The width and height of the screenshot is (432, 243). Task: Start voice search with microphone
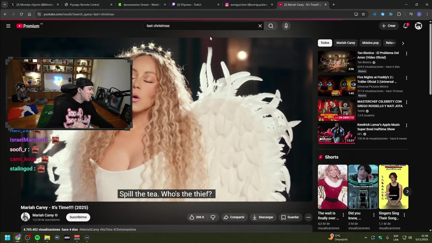click(x=286, y=26)
